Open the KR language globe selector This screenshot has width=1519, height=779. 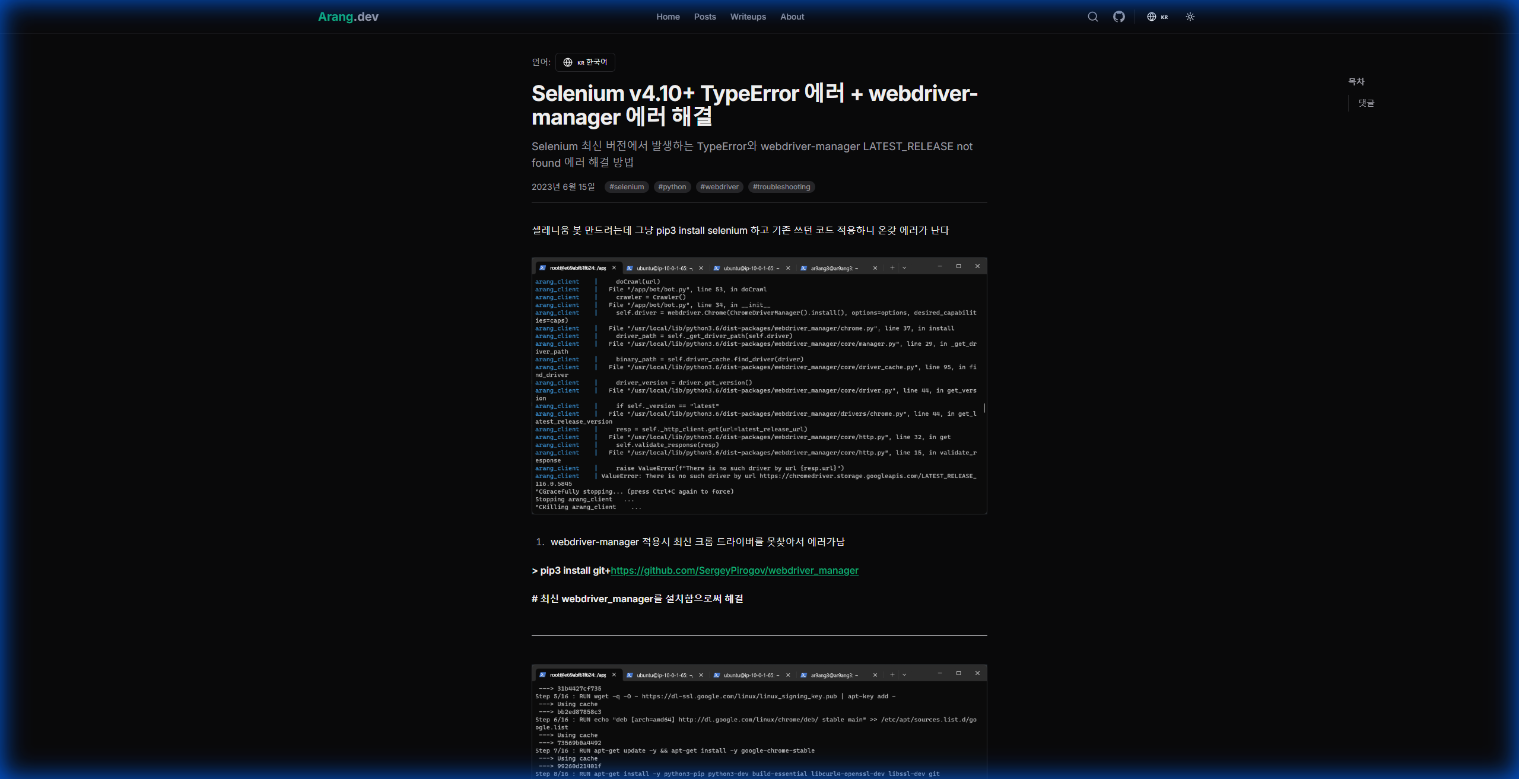coord(1157,17)
